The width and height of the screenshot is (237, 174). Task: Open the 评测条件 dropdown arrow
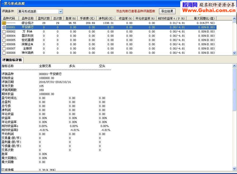pos(60,11)
